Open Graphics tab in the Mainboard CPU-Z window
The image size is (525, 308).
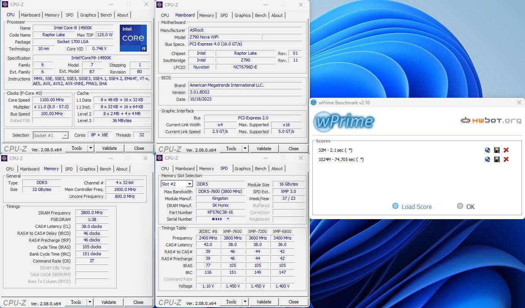point(242,15)
